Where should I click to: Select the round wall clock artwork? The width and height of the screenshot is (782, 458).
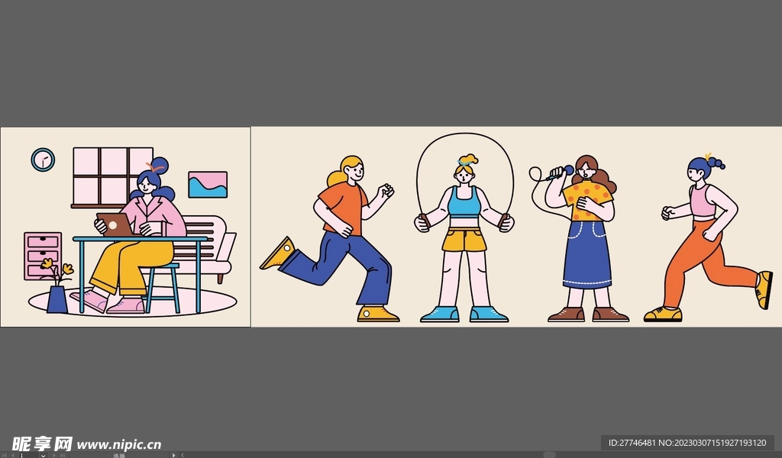pyautogui.click(x=43, y=160)
